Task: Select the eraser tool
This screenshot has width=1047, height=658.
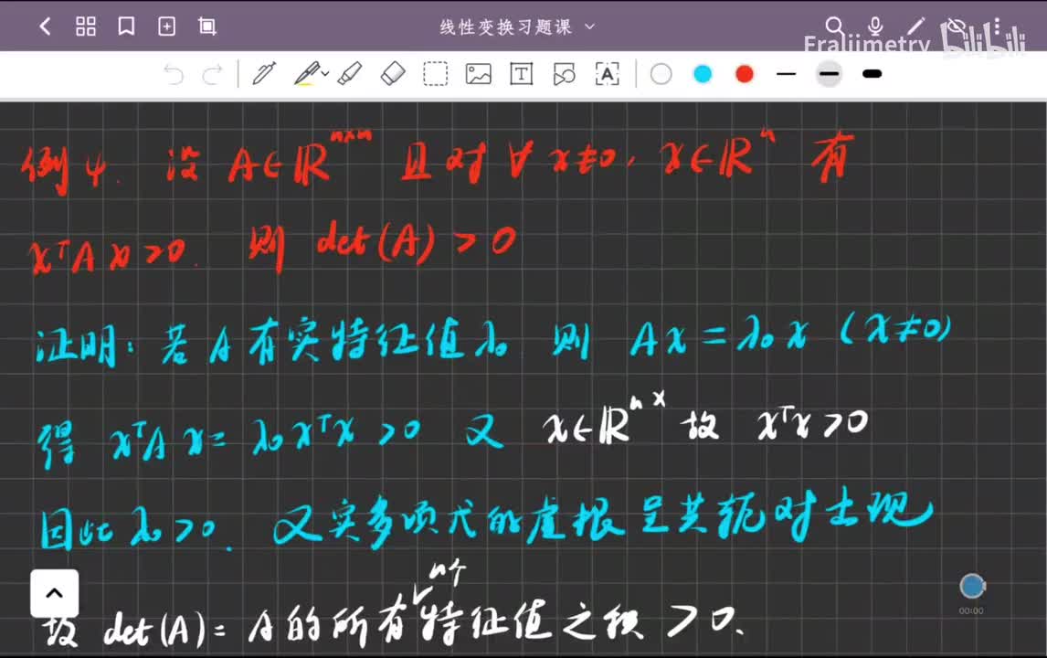Action: tap(393, 73)
